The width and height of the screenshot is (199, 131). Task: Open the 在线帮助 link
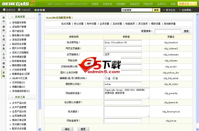click(186, 10)
